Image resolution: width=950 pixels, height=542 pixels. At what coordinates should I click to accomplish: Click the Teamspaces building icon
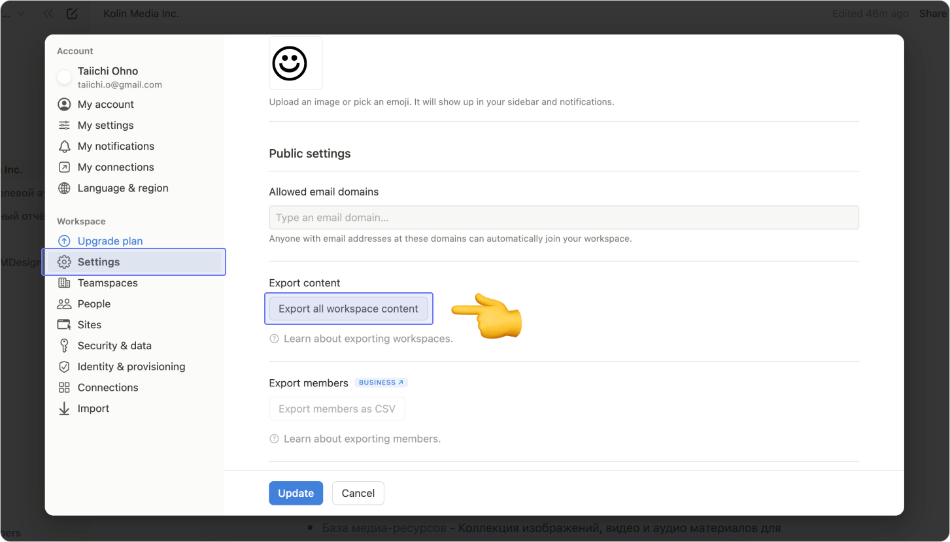coord(64,283)
